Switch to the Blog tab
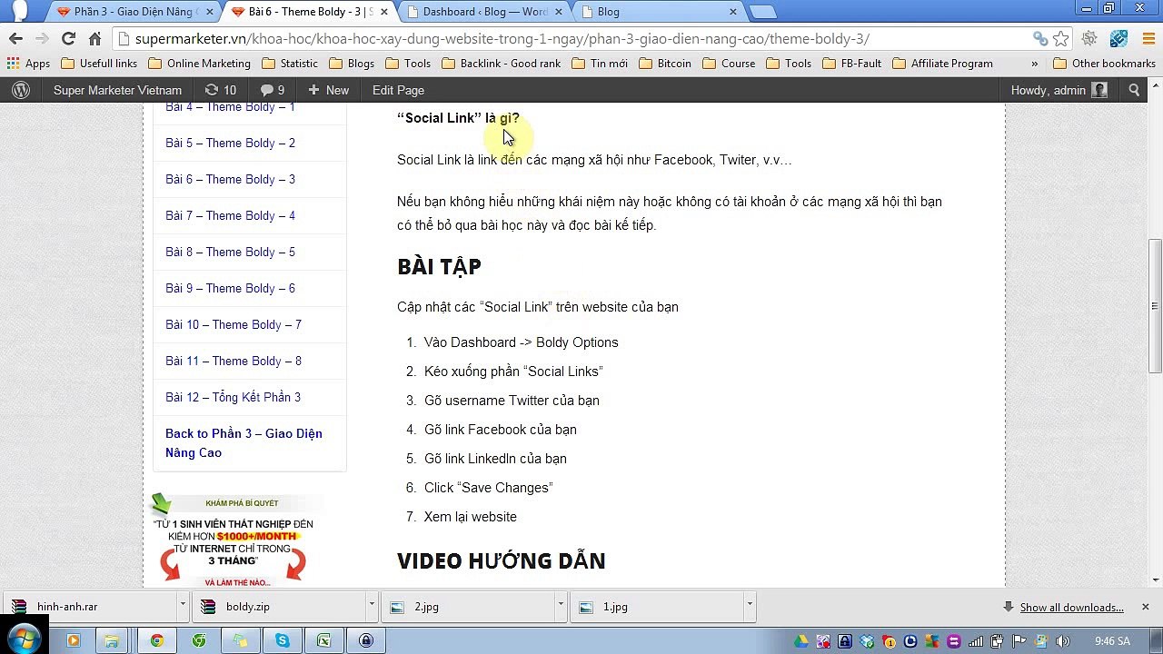This screenshot has height=654, width=1163. [x=659, y=12]
